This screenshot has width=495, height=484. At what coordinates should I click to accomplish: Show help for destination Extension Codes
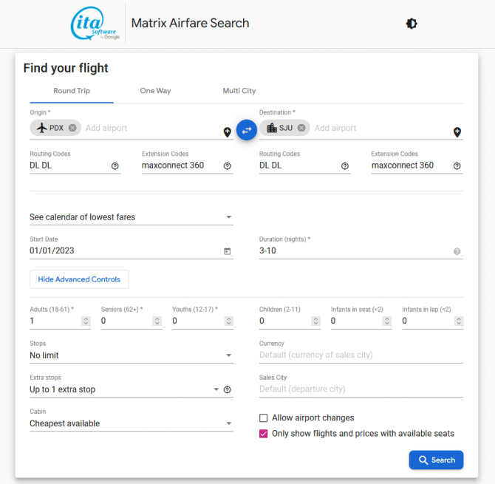[457, 166]
